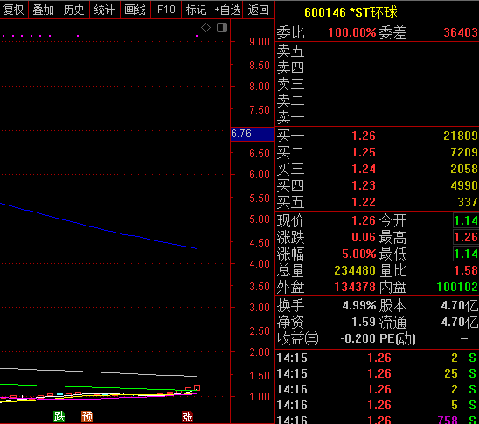The image size is (479, 424).
Task: Click the 标记 mark button
Action: pyautogui.click(x=197, y=10)
